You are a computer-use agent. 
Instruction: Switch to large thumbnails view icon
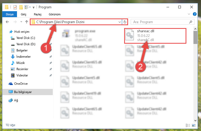coord(194,125)
